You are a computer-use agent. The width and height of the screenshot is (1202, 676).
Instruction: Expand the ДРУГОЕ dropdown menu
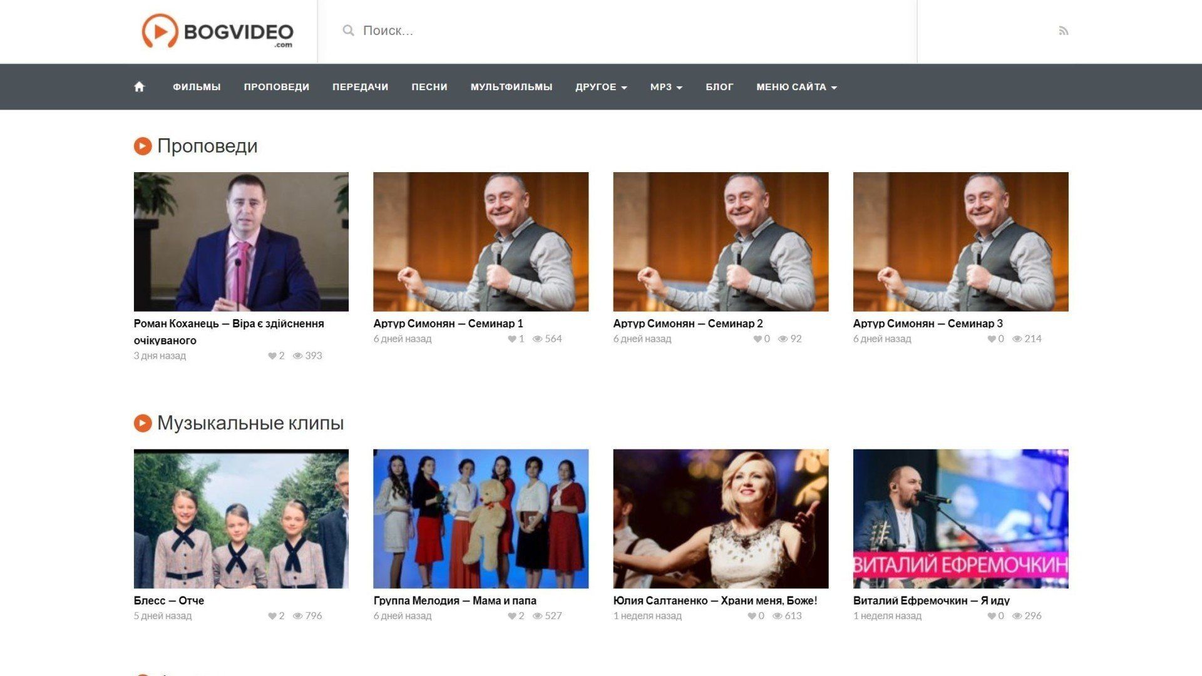pos(601,87)
